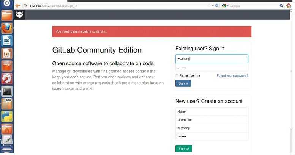Click the search magnifier icon in the Google box
The width and height of the screenshot is (295, 155).
[x=281, y=6]
